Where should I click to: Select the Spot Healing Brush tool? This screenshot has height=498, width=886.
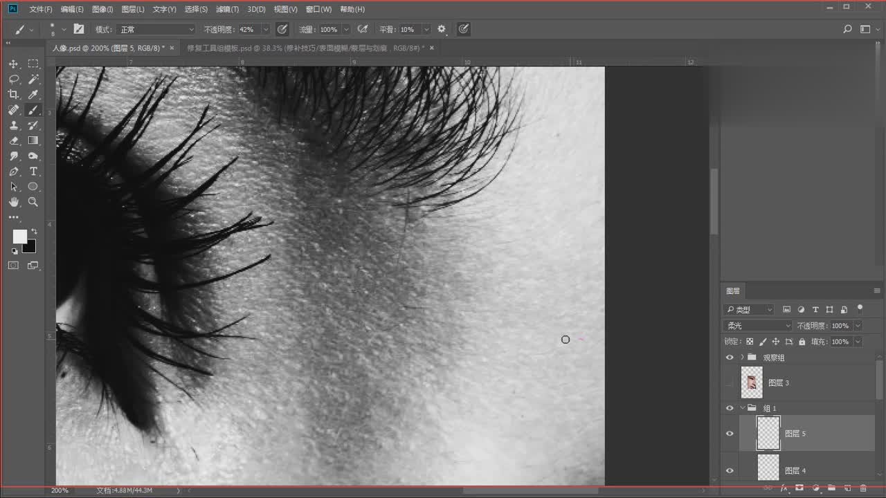pos(14,110)
